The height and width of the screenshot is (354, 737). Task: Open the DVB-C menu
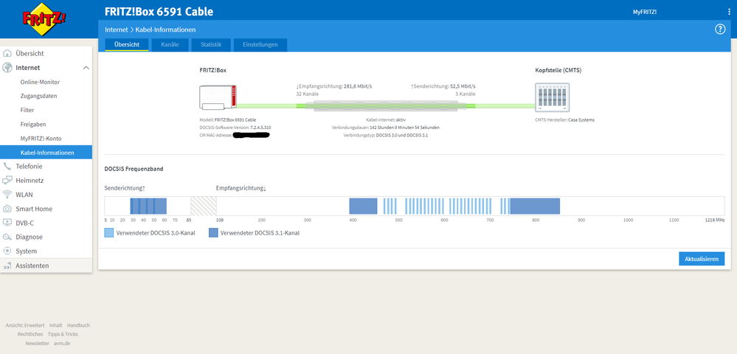click(46, 223)
